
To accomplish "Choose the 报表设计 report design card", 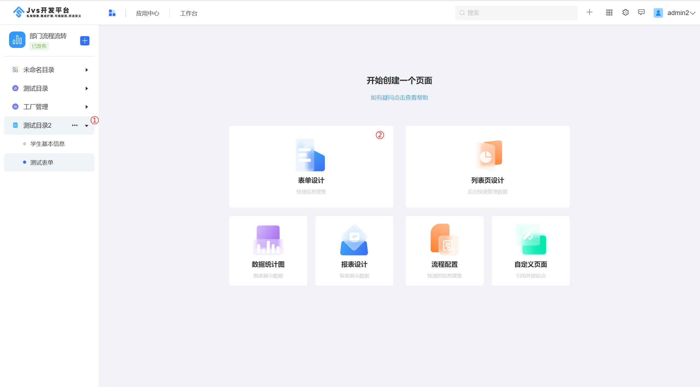I will (x=354, y=250).
